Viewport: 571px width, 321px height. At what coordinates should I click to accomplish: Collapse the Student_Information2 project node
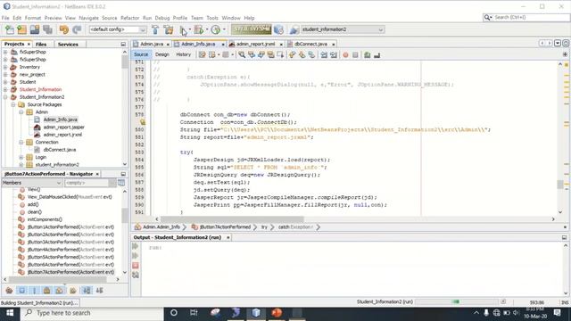tap(5, 97)
